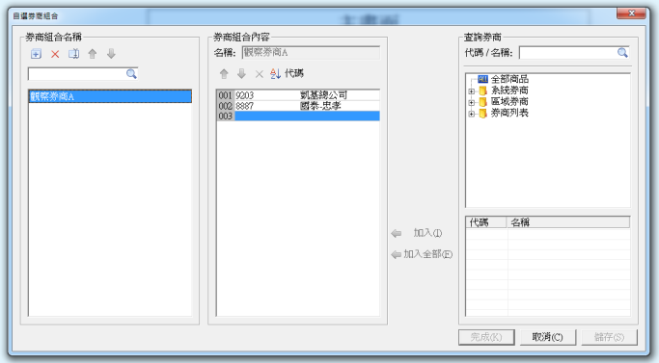Move broker group up arrow
This screenshot has height=363, width=659.
[x=93, y=54]
